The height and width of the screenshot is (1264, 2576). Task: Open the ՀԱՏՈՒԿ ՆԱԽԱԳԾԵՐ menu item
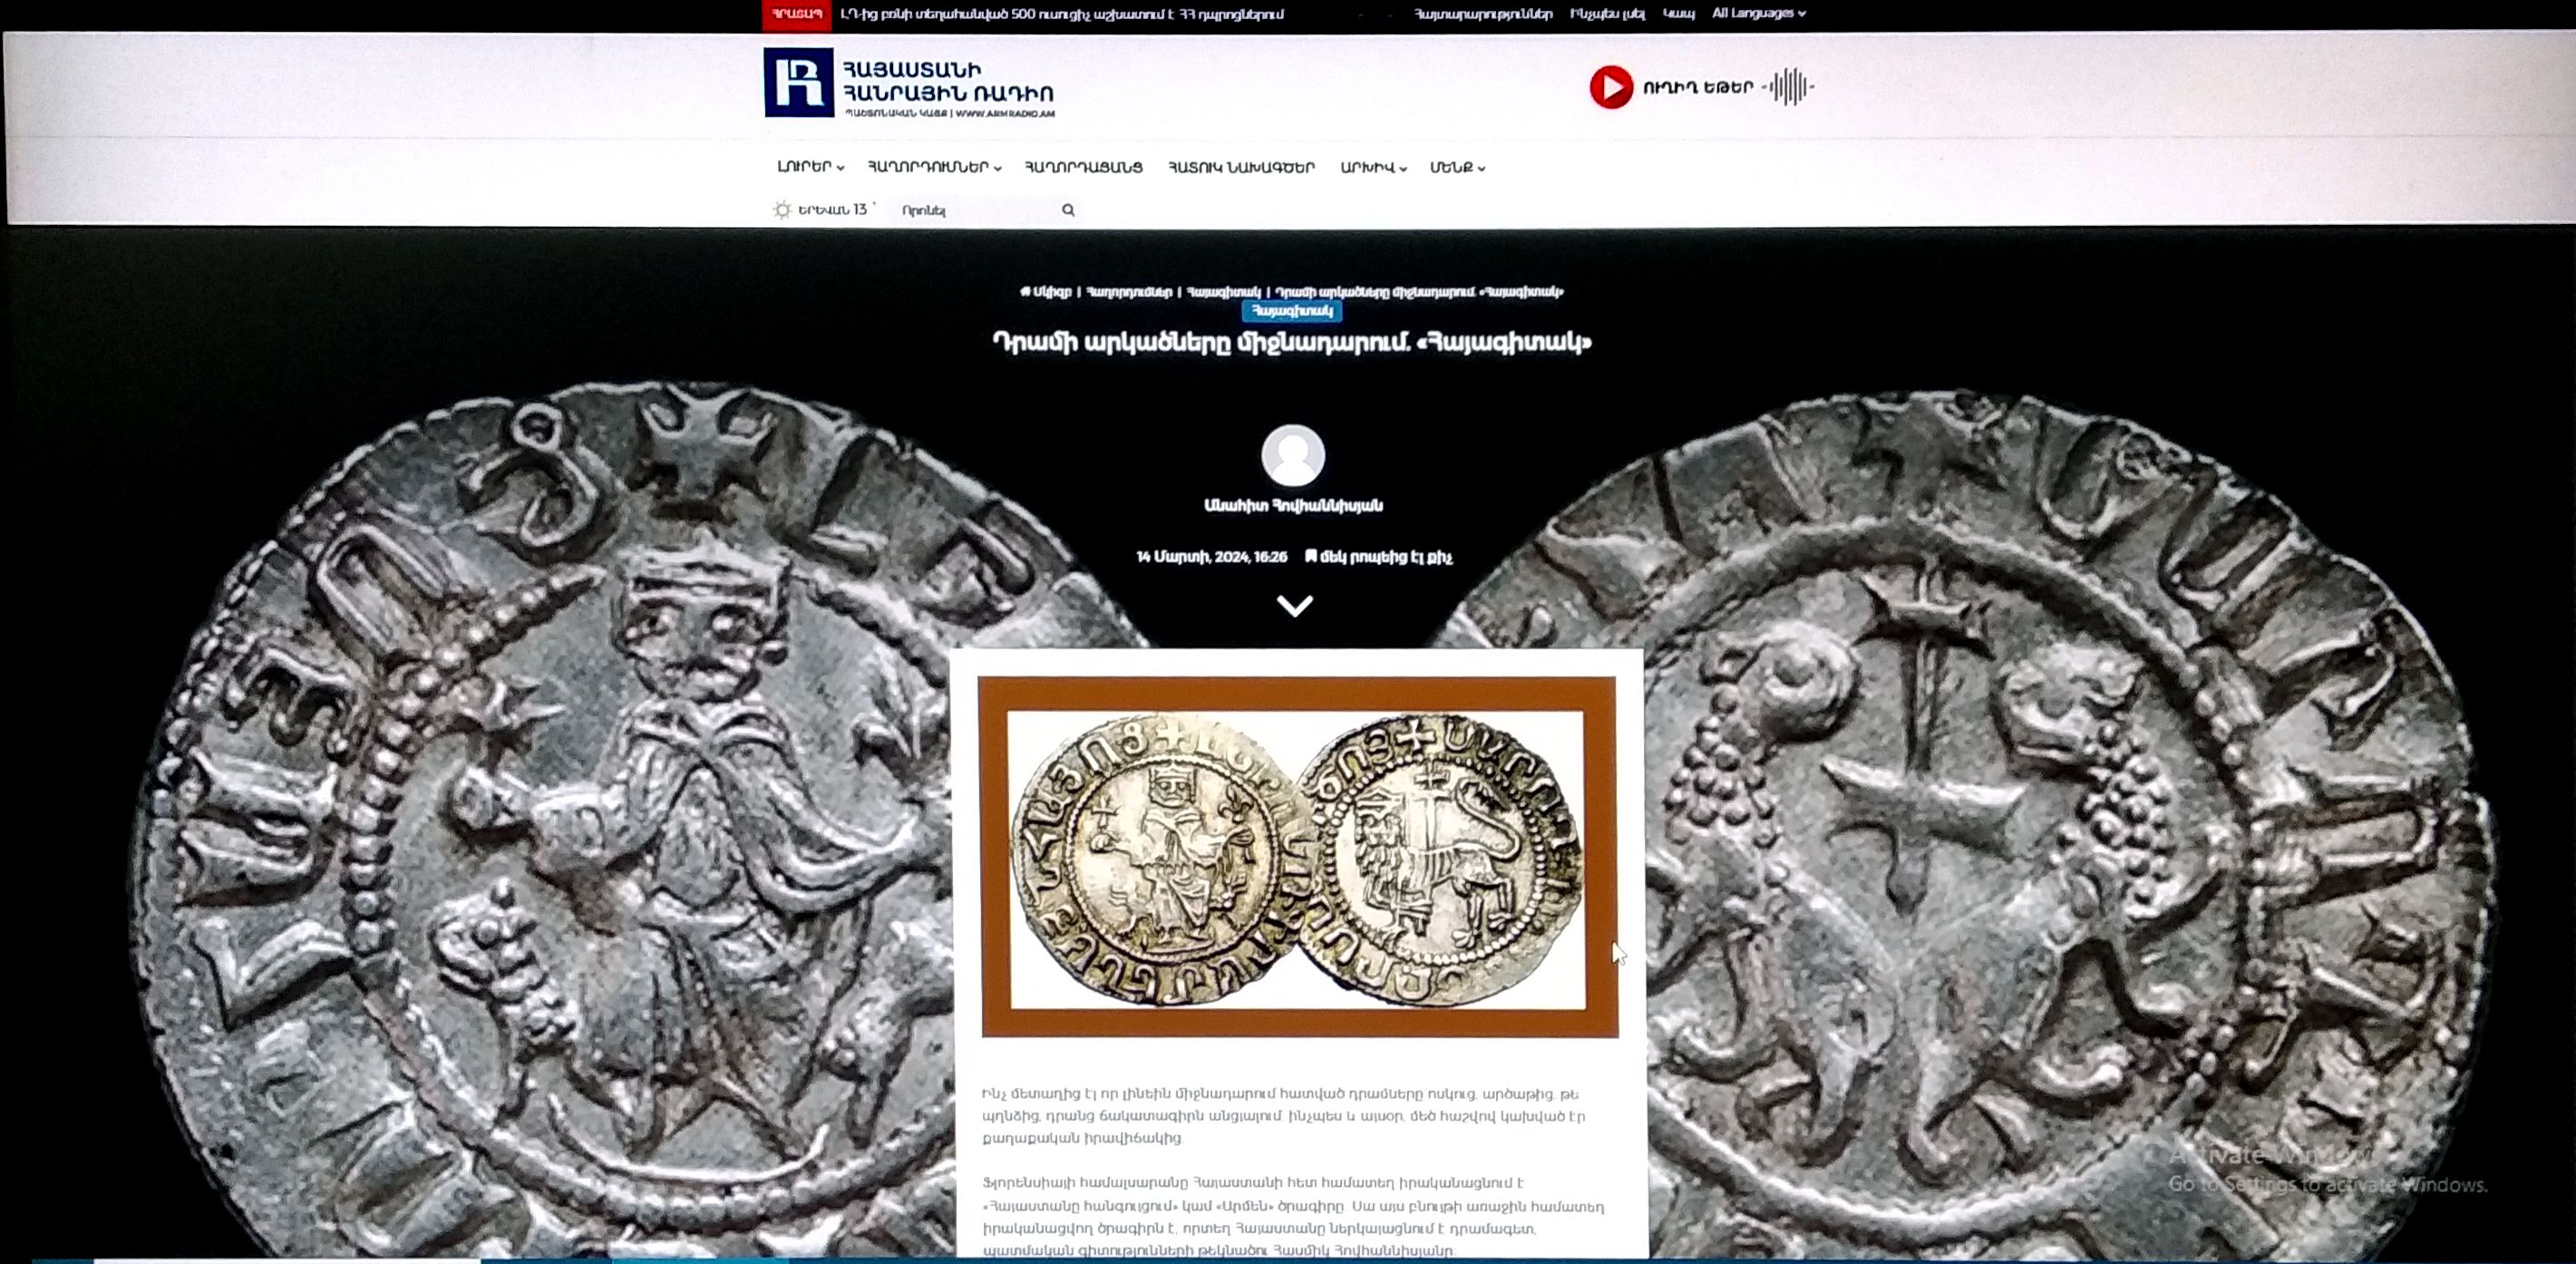1241,167
